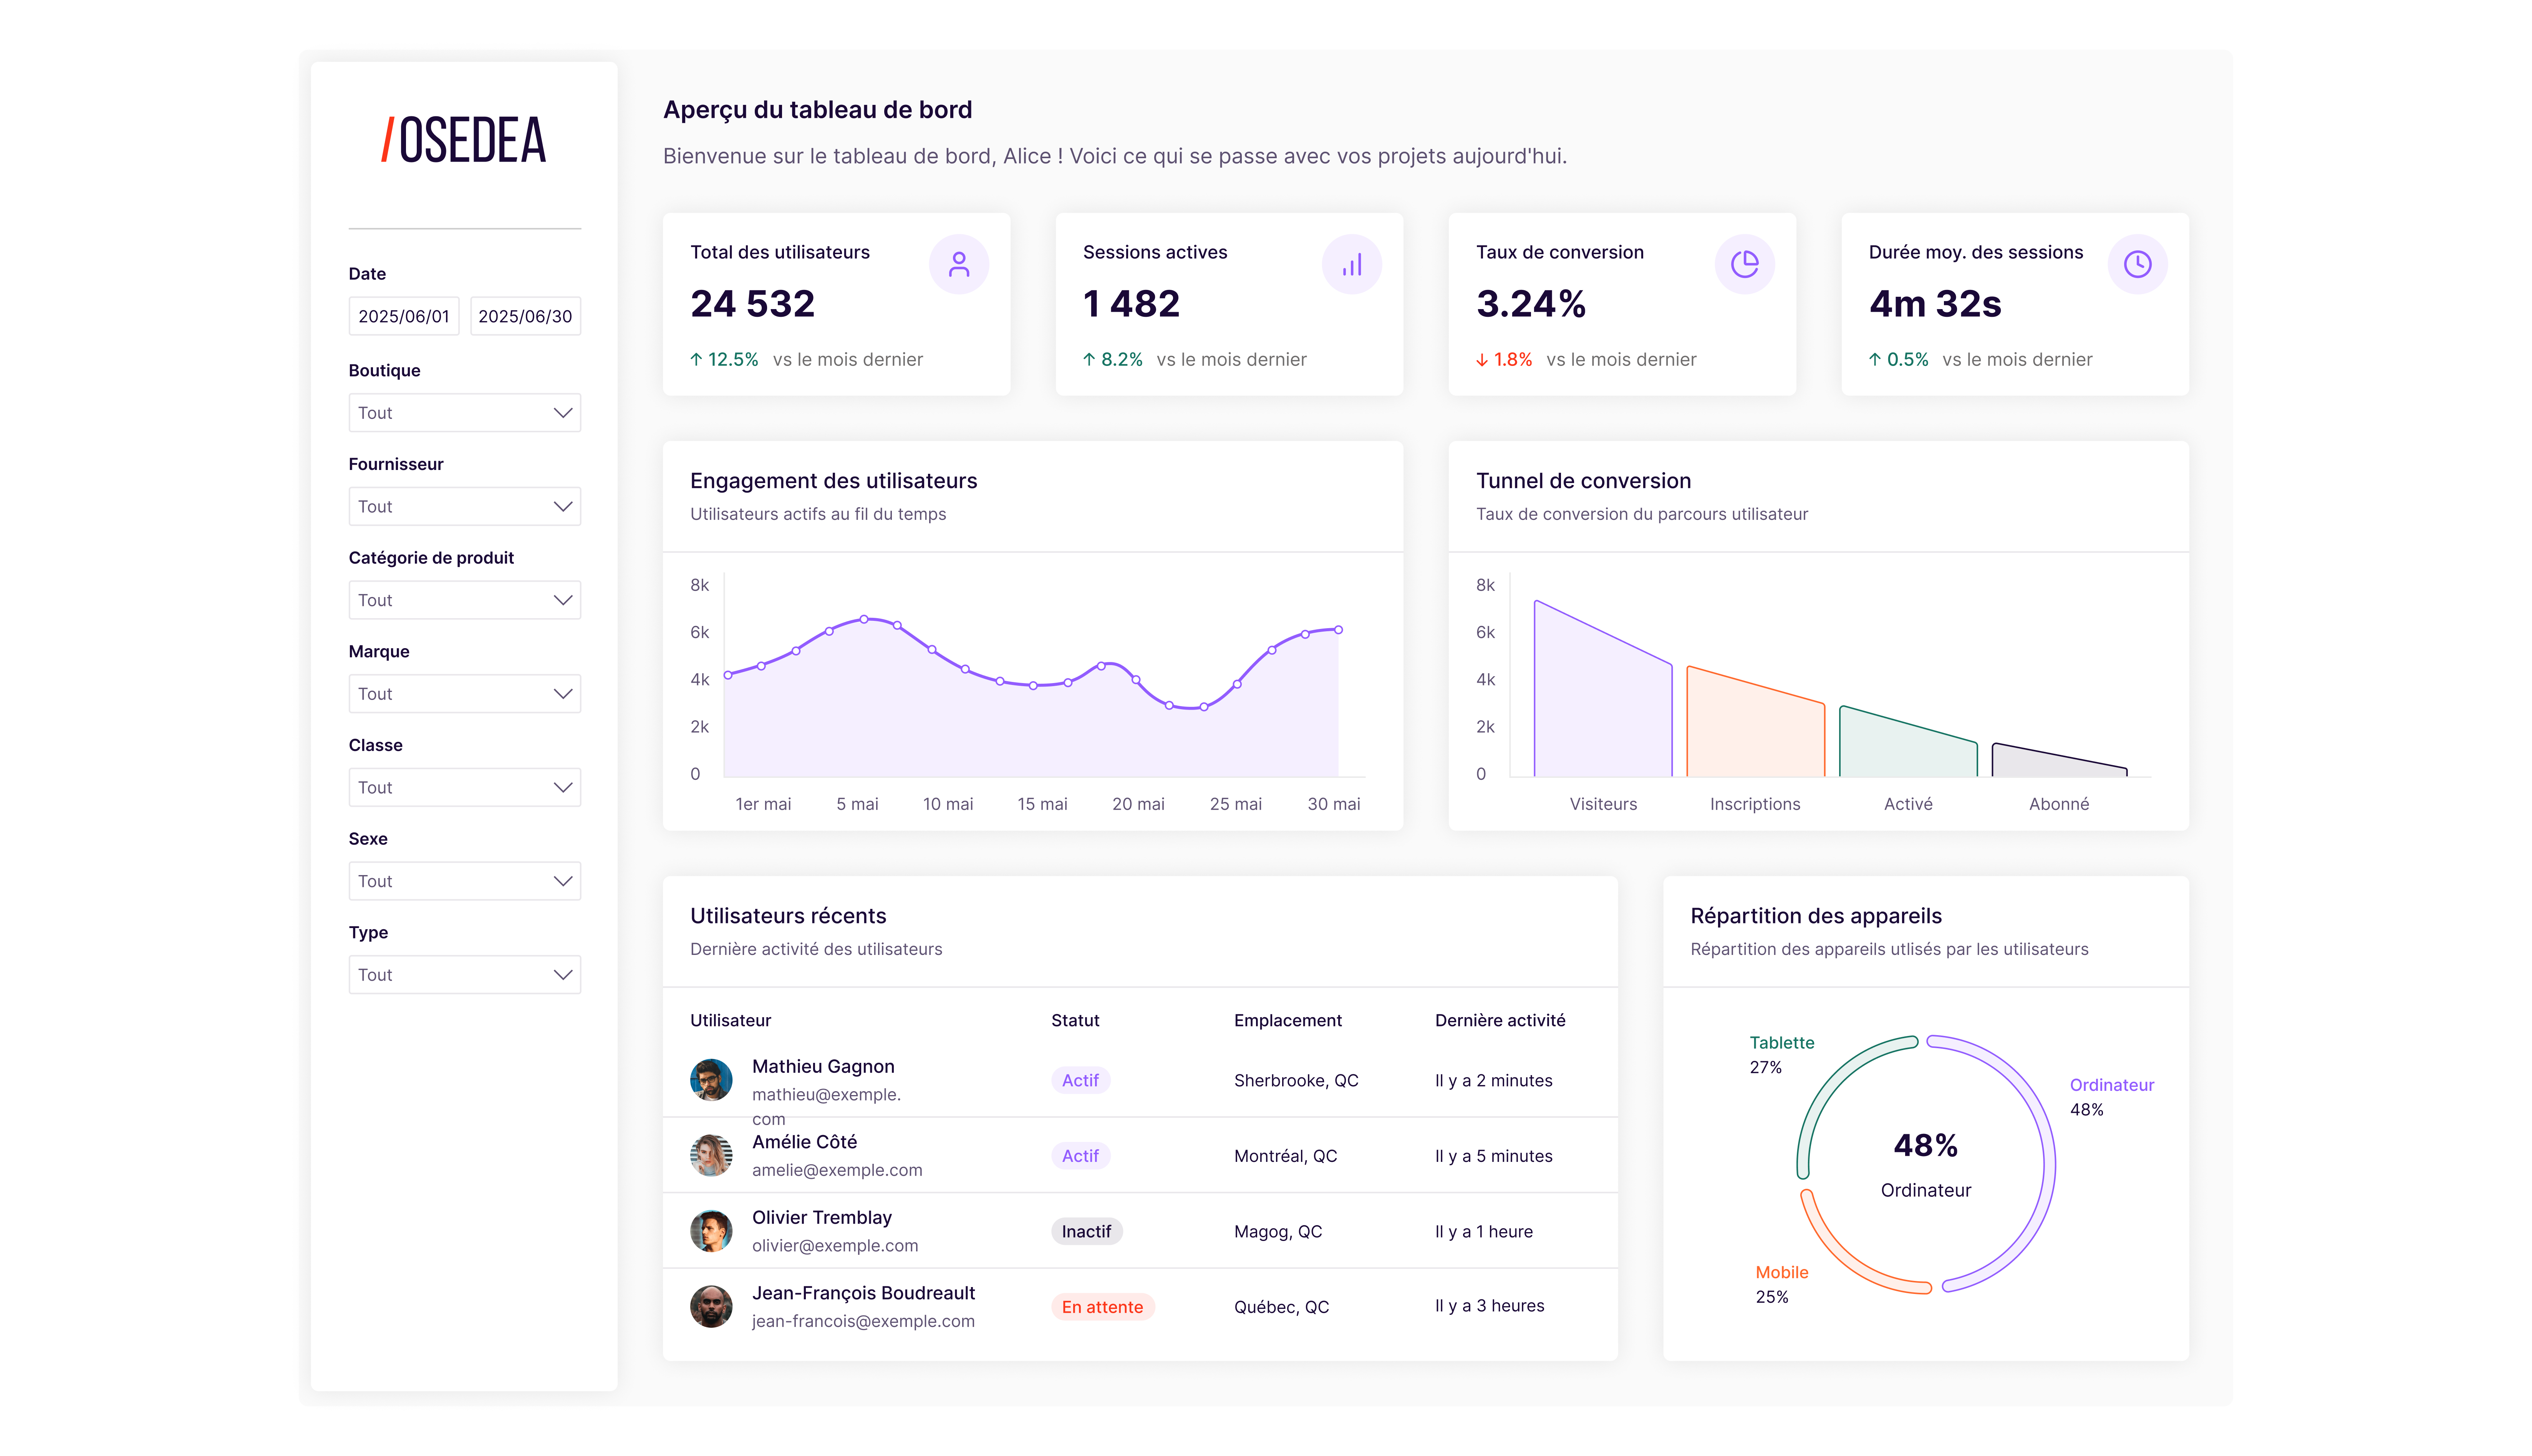2532x1456 pixels.
Task: Click the user icon on Total des utilisateurs card
Action: point(958,265)
